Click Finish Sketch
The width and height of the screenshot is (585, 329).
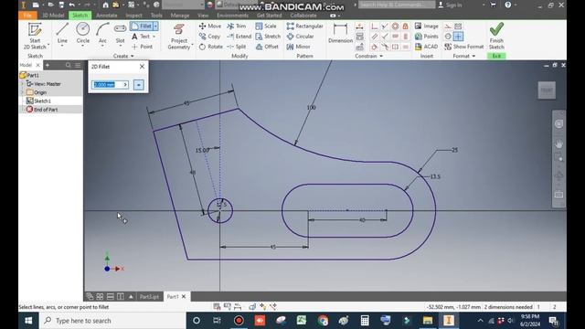(496, 36)
